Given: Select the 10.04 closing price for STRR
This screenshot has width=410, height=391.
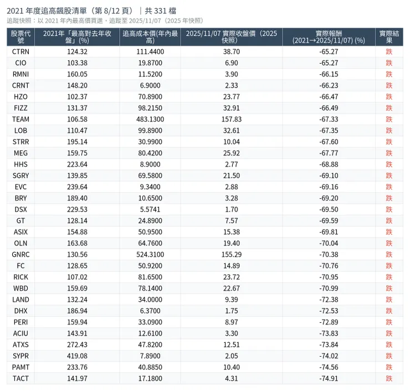Looking at the screenshot, I should [x=232, y=142].
